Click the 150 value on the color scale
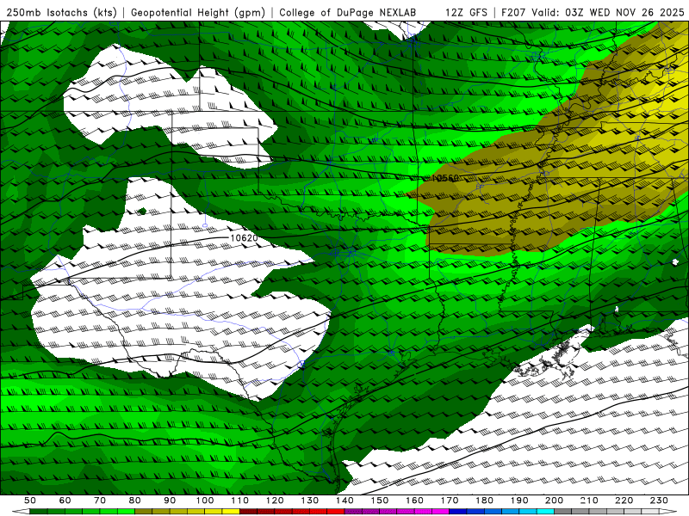The height and width of the screenshot is (516, 689). pos(380,501)
